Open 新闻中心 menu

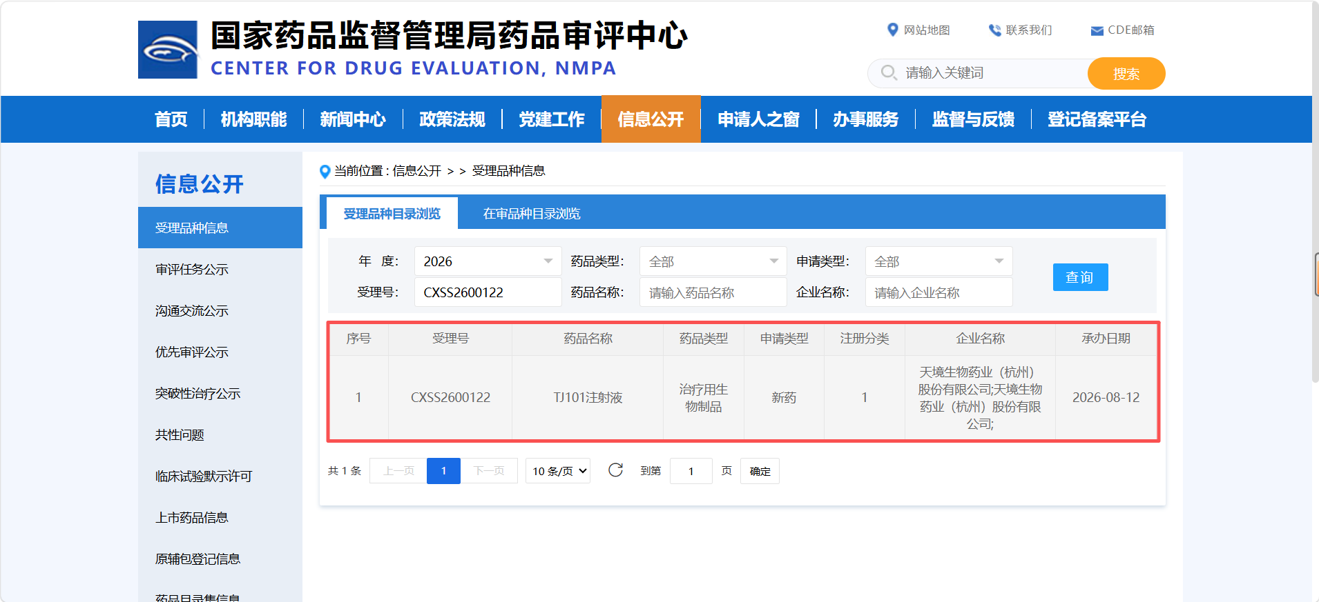(353, 119)
